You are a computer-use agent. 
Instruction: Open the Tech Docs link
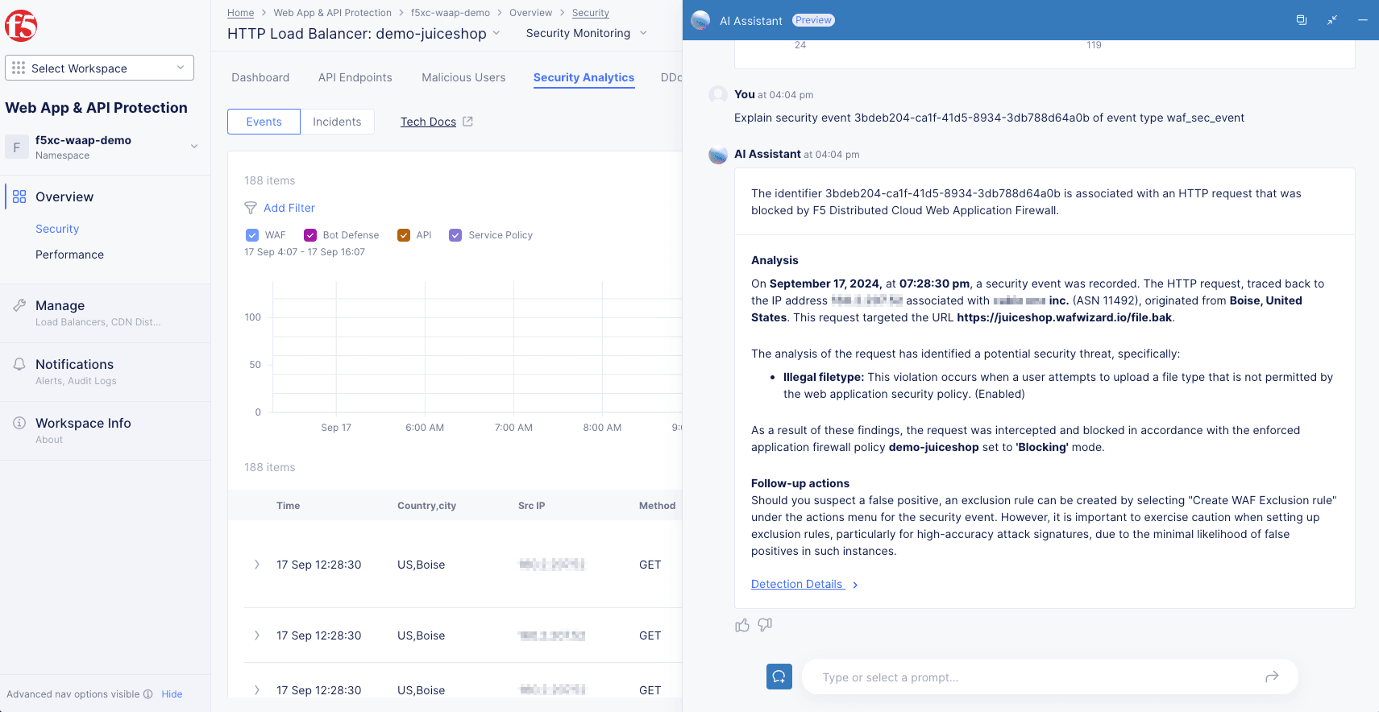point(428,122)
